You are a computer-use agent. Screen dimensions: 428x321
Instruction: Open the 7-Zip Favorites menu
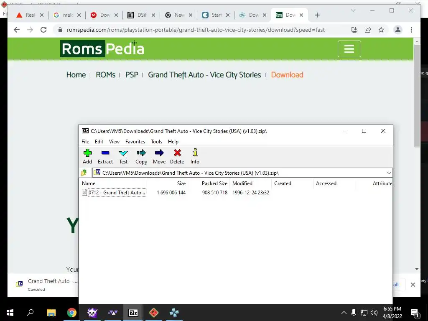pyautogui.click(x=135, y=142)
